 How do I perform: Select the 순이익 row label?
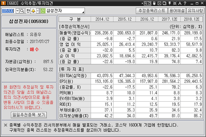click(75, 56)
